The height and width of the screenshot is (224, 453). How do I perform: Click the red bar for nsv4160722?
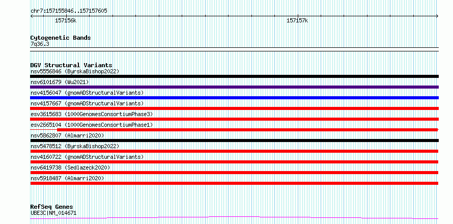234,162
